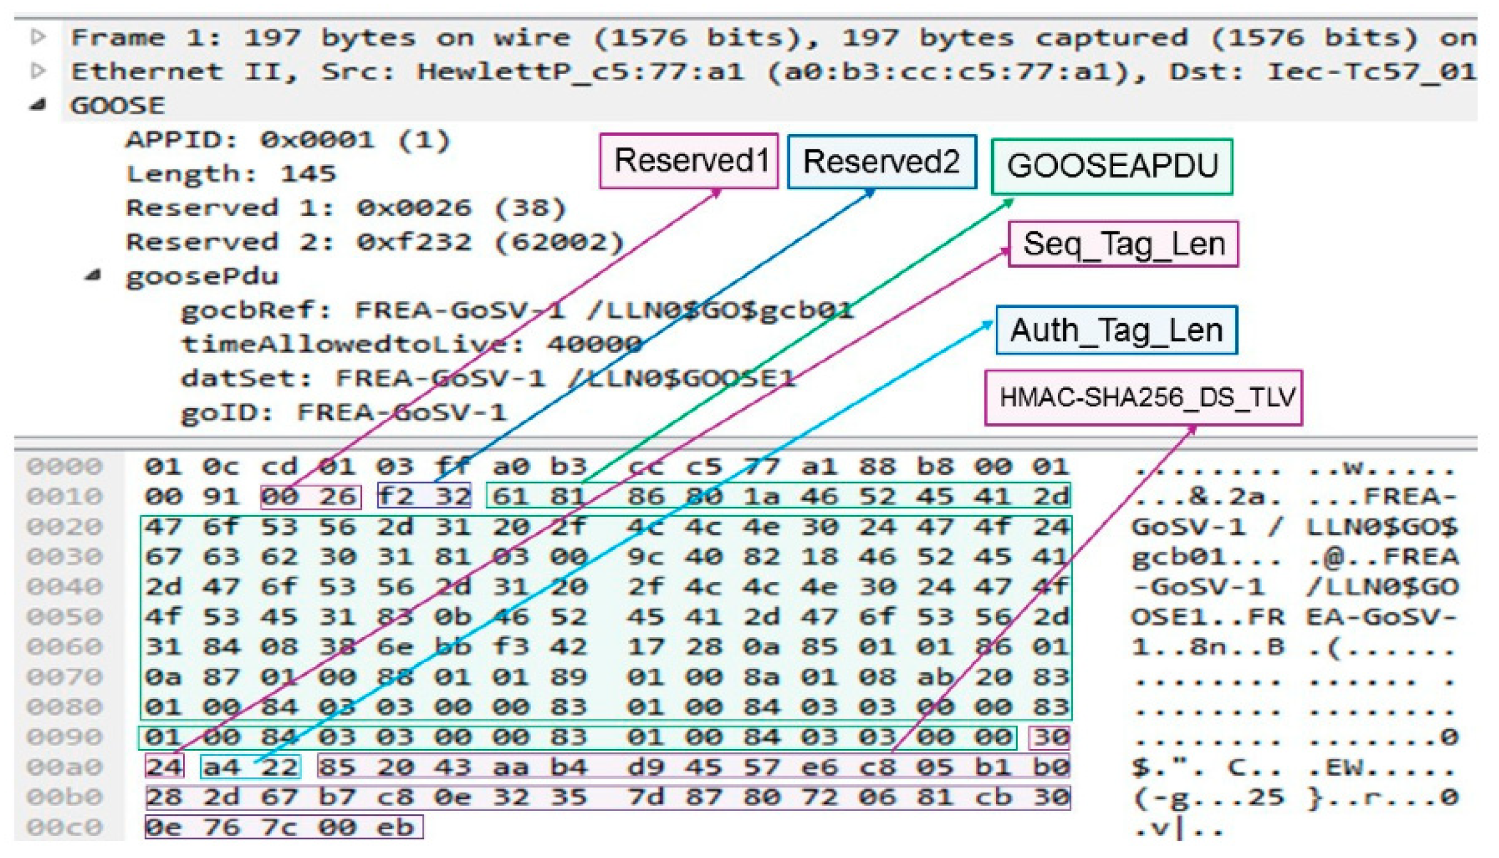This screenshot has height=858, width=1499.
Task: Click the a4 22 bytes in hex row 00a0
Action: (251, 767)
